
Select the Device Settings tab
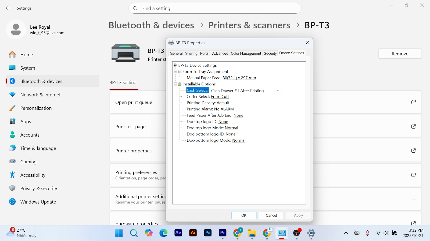tap(292, 53)
